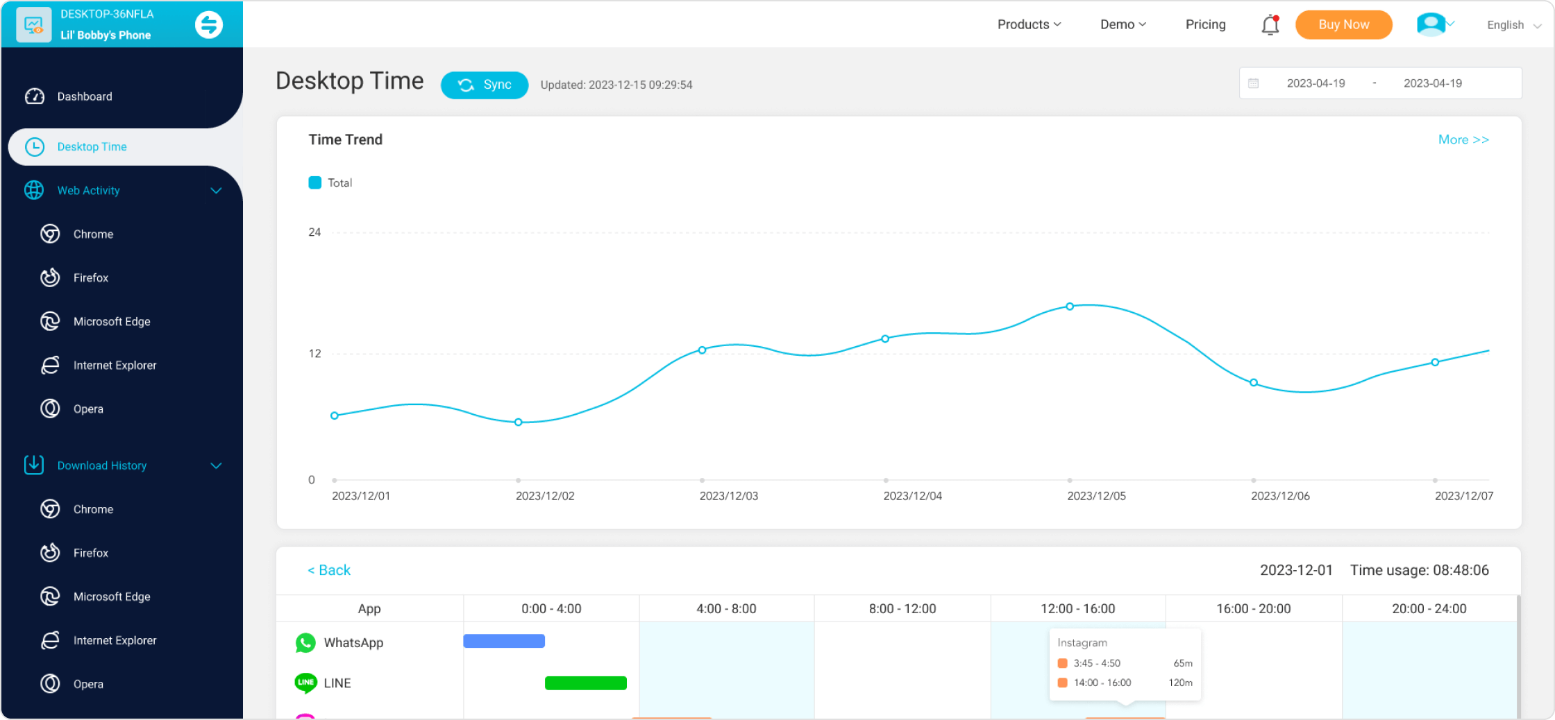Screen dimensions: 1555x720
Task: Click the calendar icon in date range
Action: tap(1254, 83)
